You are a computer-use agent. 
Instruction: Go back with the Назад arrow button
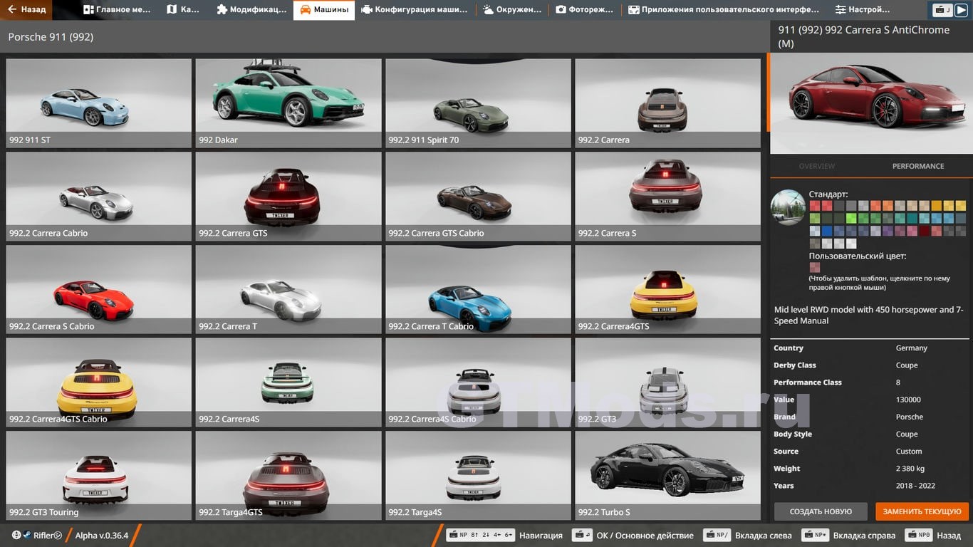(x=27, y=10)
